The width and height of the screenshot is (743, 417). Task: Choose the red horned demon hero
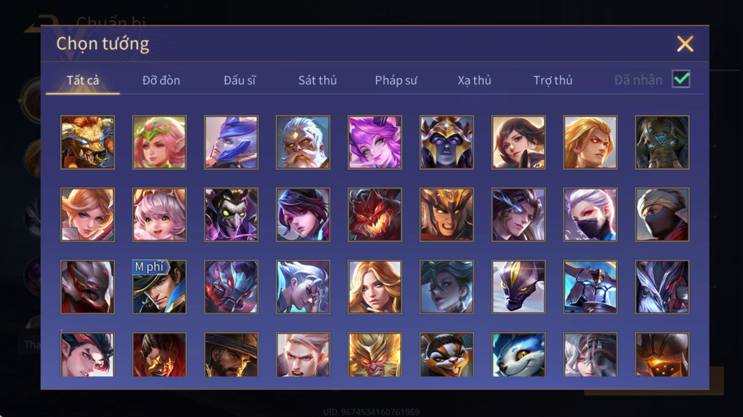tap(375, 215)
